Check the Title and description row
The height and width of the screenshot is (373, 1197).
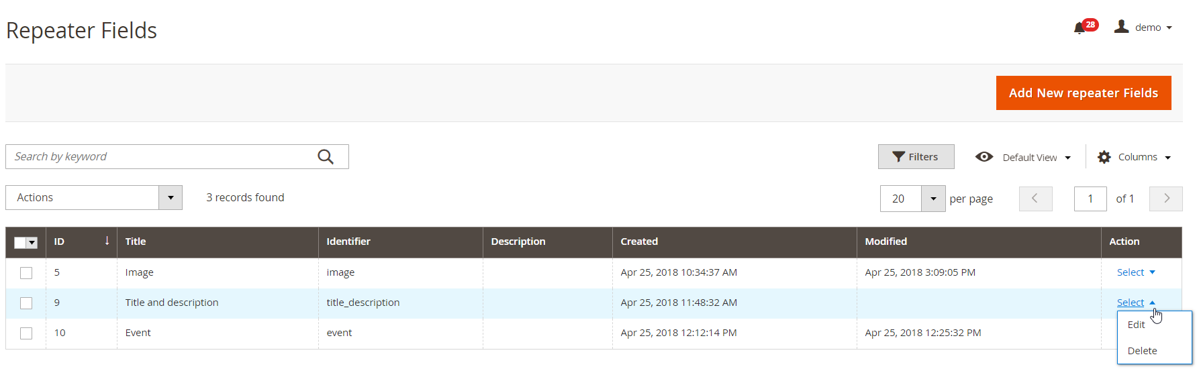pos(26,303)
